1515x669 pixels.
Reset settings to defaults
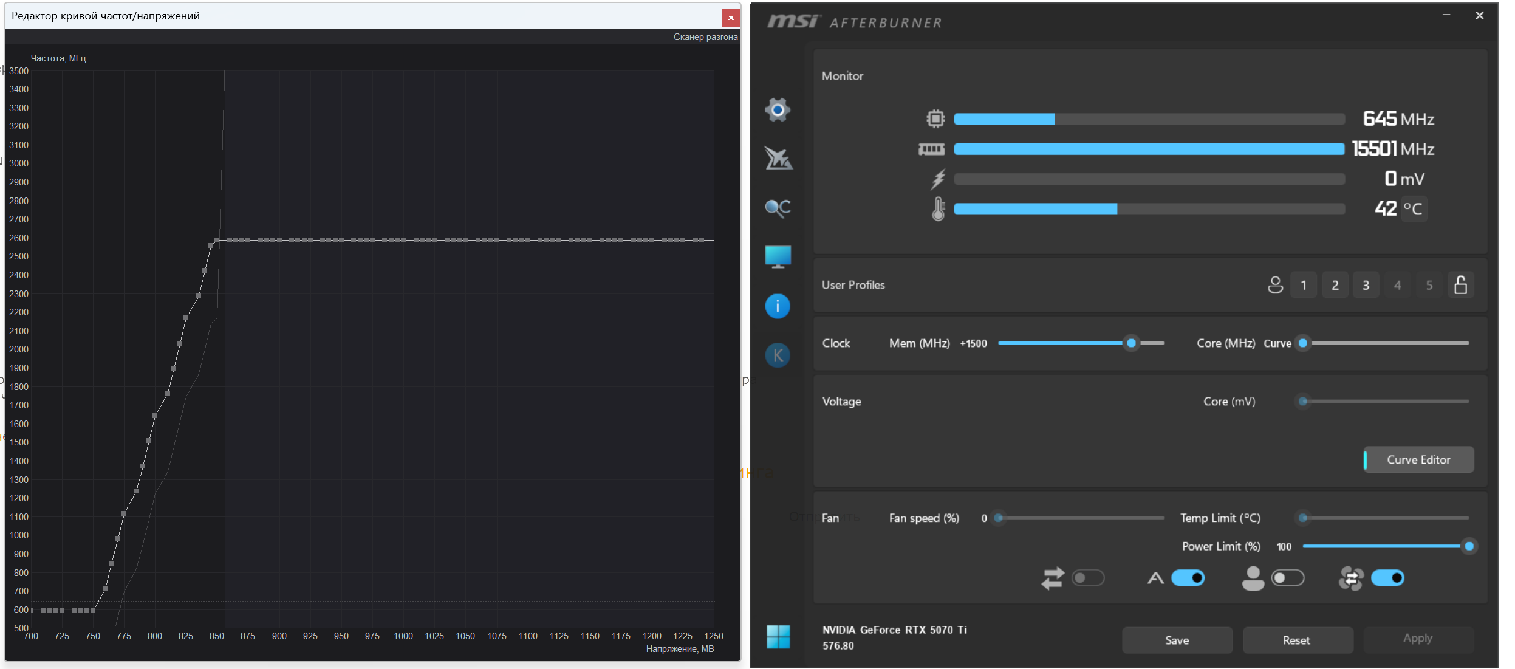[x=1297, y=640]
